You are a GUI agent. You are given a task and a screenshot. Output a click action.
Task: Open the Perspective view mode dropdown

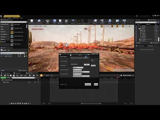point(35,26)
